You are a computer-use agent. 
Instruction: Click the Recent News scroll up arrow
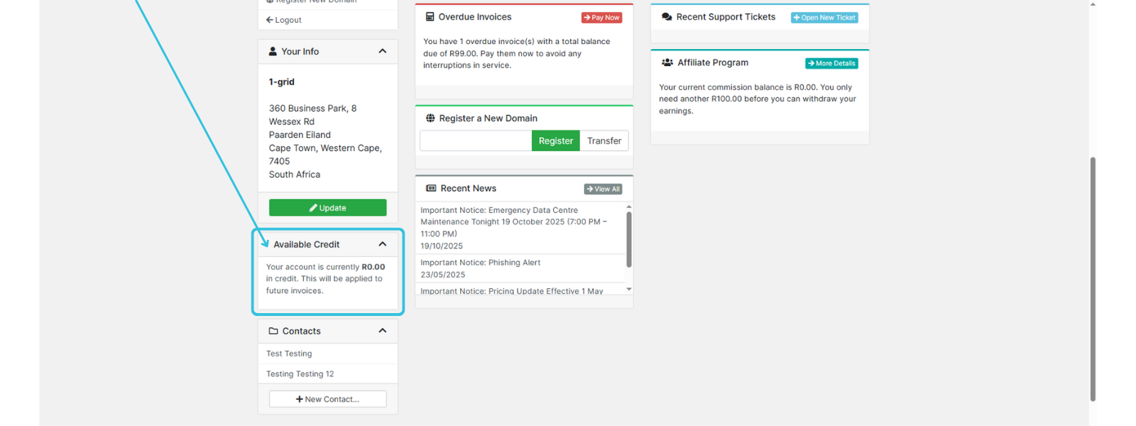(629, 207)
